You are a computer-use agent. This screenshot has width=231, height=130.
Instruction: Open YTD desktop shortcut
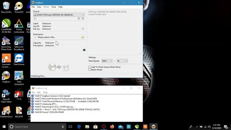tap(19, 95)
